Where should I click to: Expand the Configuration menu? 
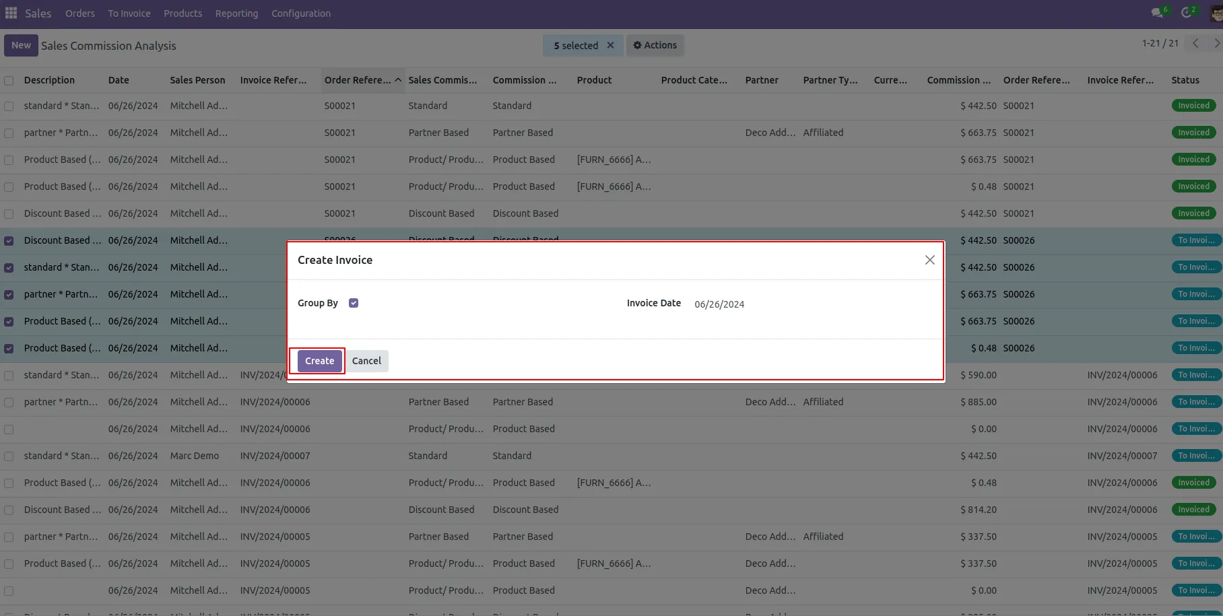pyautogui.click(x=301, y=13)
